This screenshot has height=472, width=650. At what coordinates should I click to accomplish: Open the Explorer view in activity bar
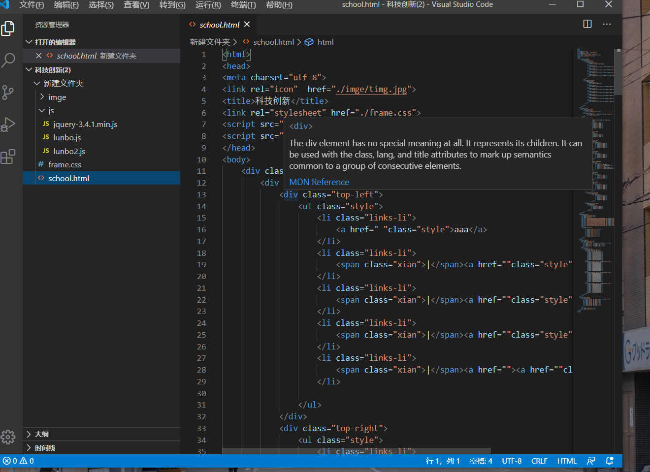(8, 29)
